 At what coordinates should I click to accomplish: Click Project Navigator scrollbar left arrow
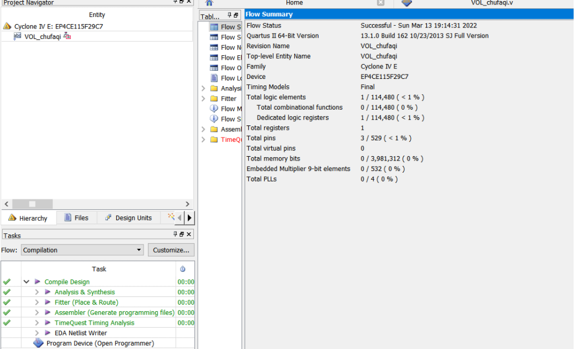click(7, 204)
